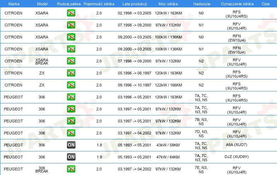The width and height of the screenshot is (277, 175).
Task: Click petrol icon in ZX 05.1996 row
Action: pyautogui.click(x=71, y=73)
